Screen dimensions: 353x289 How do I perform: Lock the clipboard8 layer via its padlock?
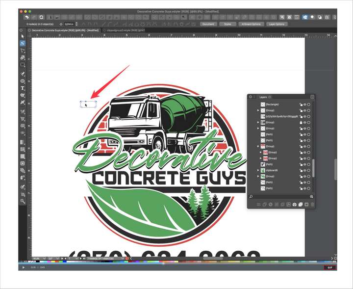301,171
